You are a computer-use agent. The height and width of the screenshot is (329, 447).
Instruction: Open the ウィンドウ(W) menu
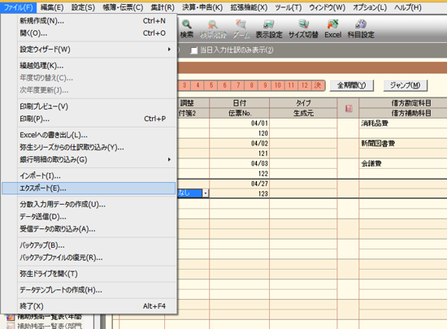click(327, 7)
